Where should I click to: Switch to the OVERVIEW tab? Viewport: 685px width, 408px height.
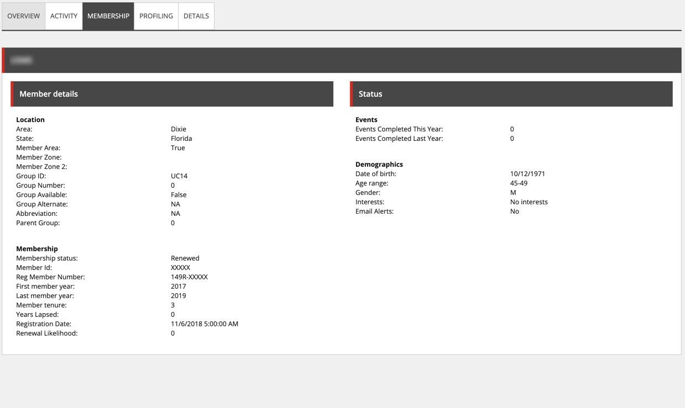pyautogui.click(x=23, y=15)
